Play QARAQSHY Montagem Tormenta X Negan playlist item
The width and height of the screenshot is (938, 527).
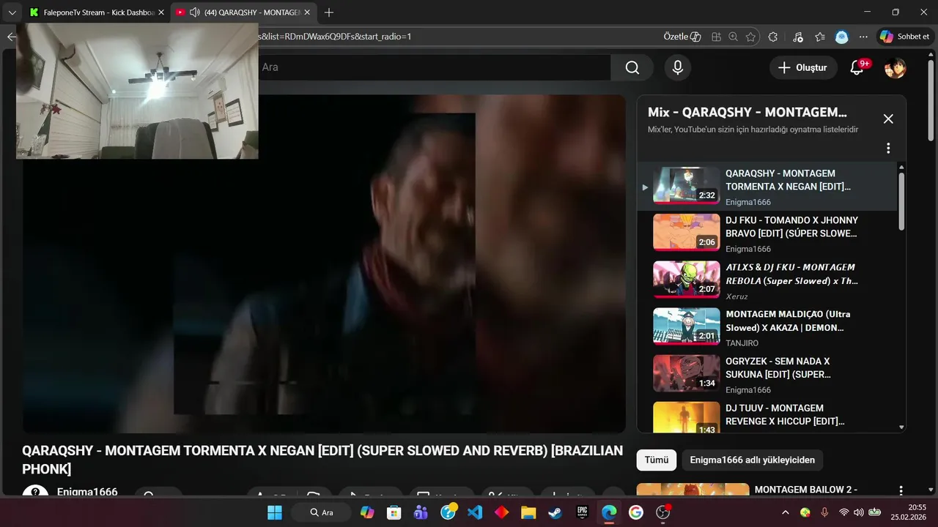coord(767,186)
